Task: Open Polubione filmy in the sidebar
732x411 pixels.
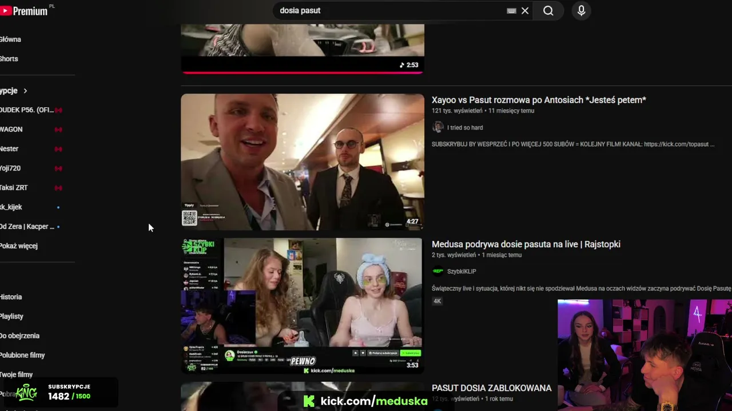Action: click(x=22, y=355)
